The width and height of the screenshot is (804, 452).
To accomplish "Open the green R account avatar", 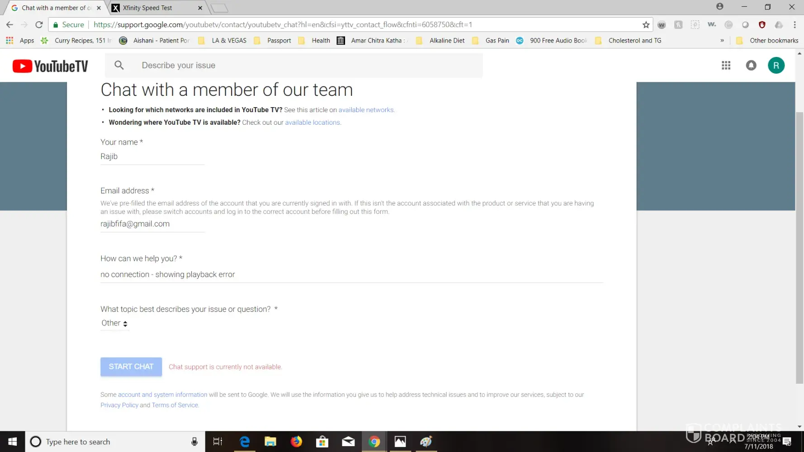I will [x=776, y=66].
